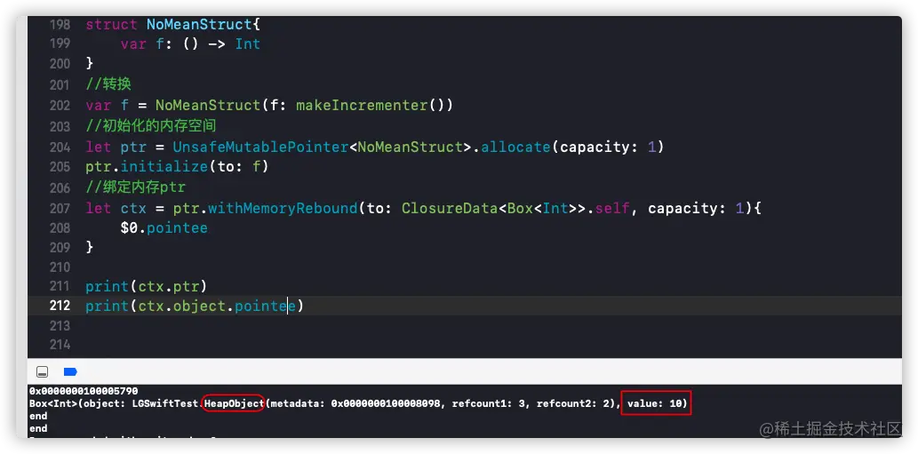Click the blue breakpoint activation icon
Viewport: 918px width, 454px height.
pos(70,372)
